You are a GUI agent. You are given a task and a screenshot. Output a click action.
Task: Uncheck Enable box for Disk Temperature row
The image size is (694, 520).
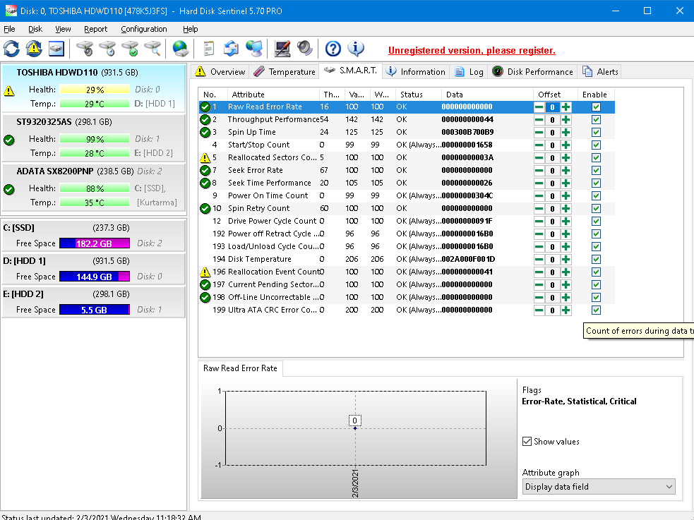[596, 260]
